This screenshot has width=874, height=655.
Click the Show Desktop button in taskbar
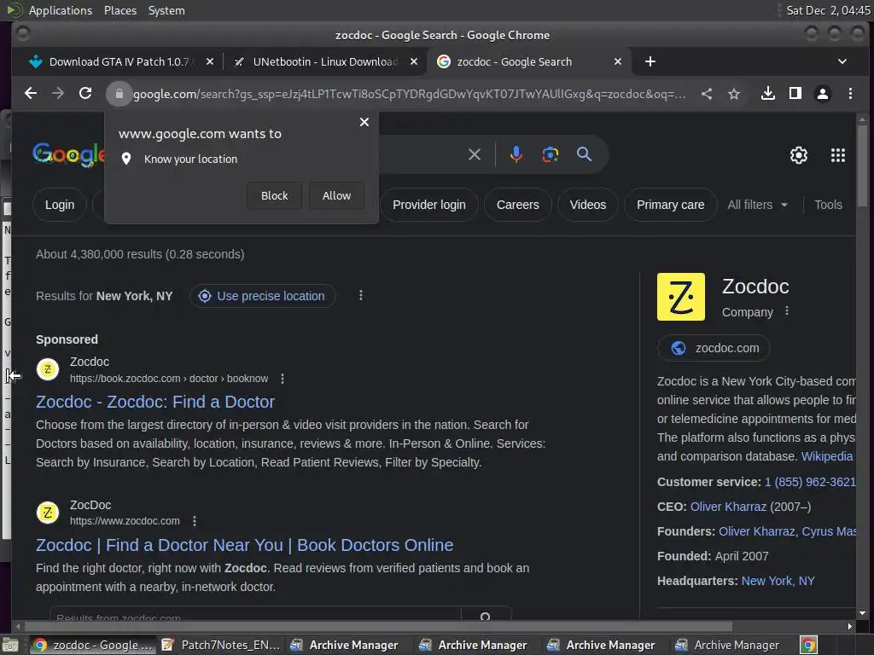(x=10, y=646)
